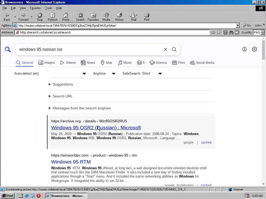Click the Mail toolbar button
The height and width of the screenshot is (199, 266).
tap(134, 17)
